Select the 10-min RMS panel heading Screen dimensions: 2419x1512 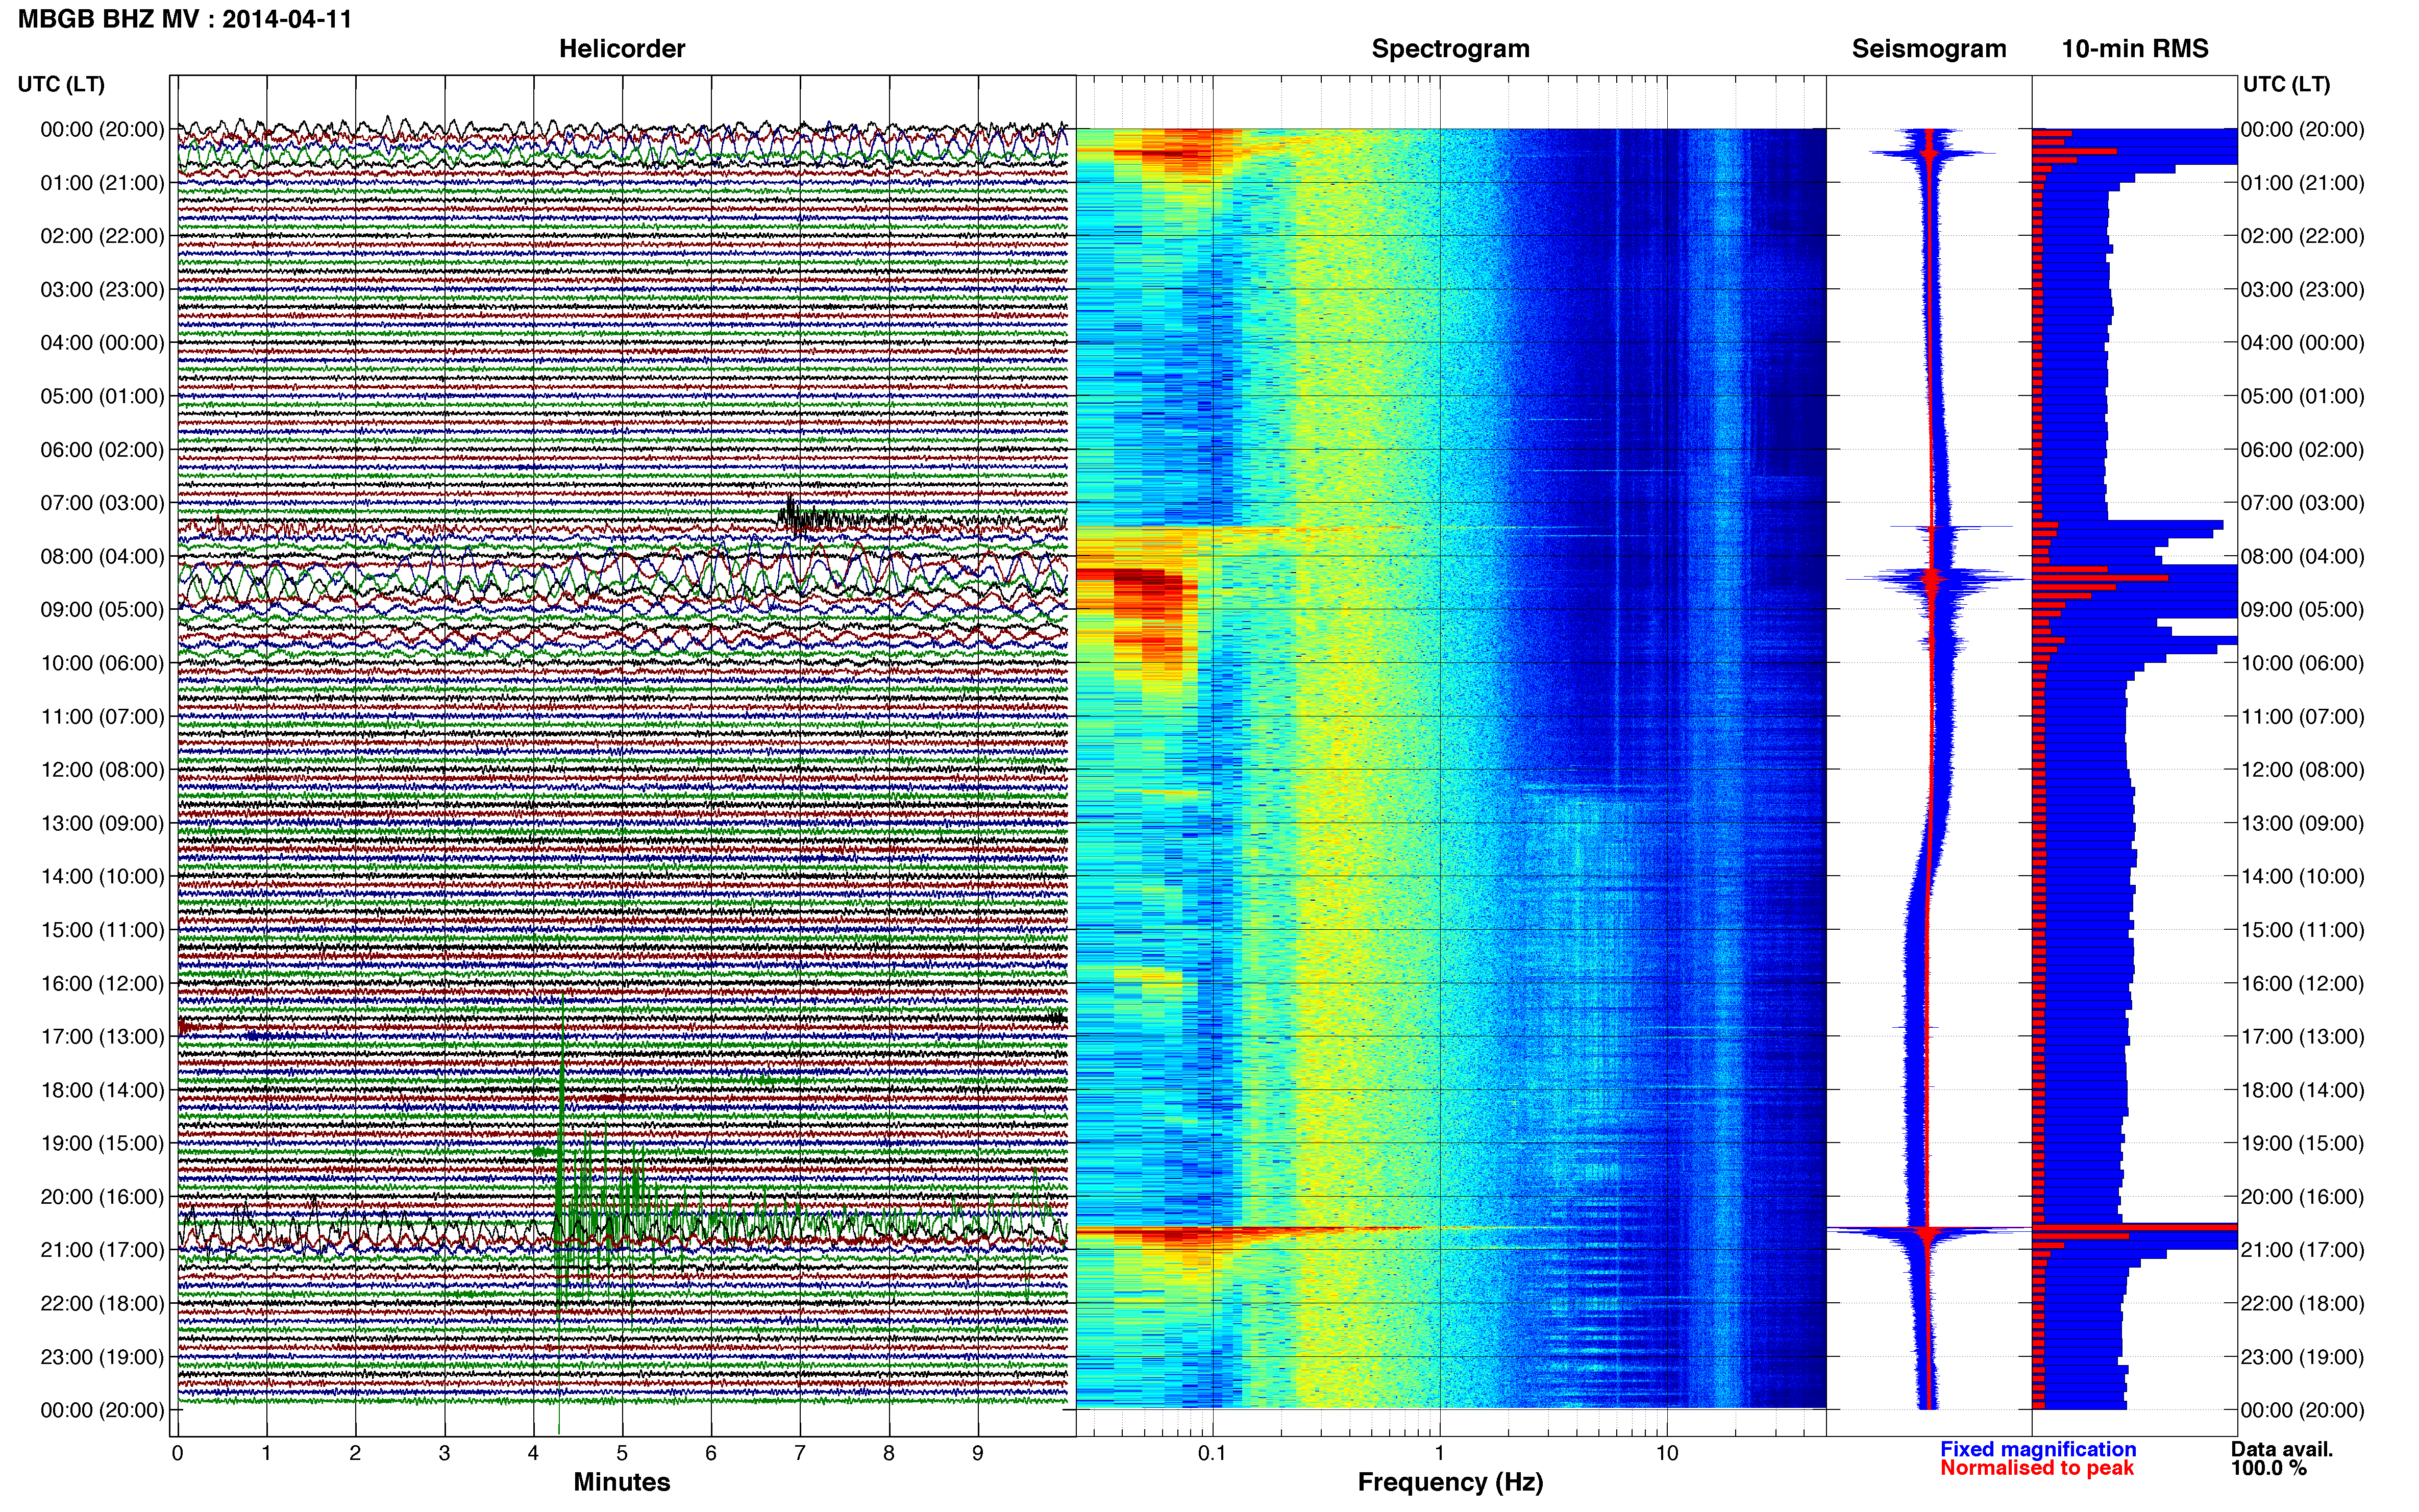(2134, 48)
